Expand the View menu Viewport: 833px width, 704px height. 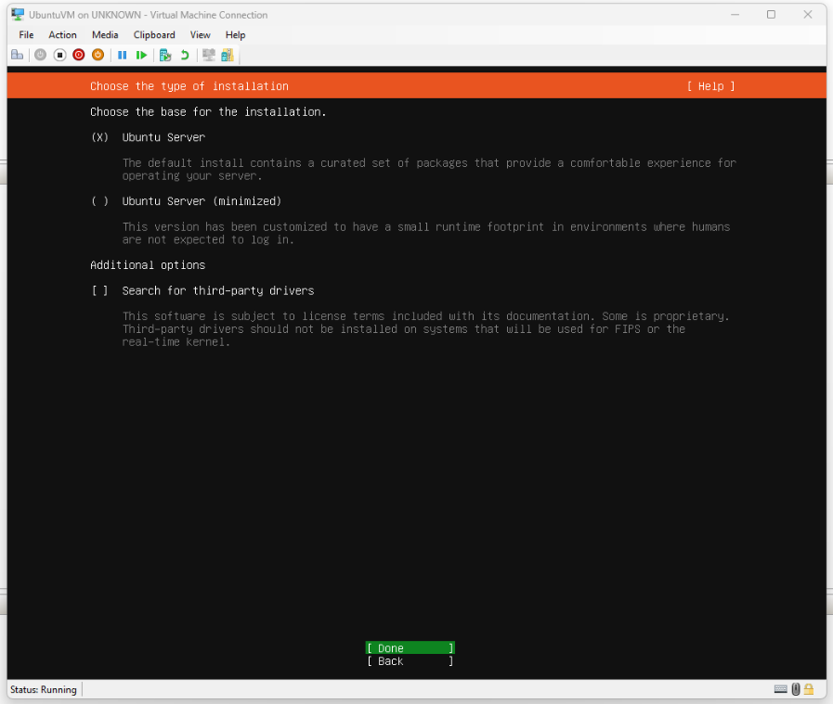(x=201, y=35)
